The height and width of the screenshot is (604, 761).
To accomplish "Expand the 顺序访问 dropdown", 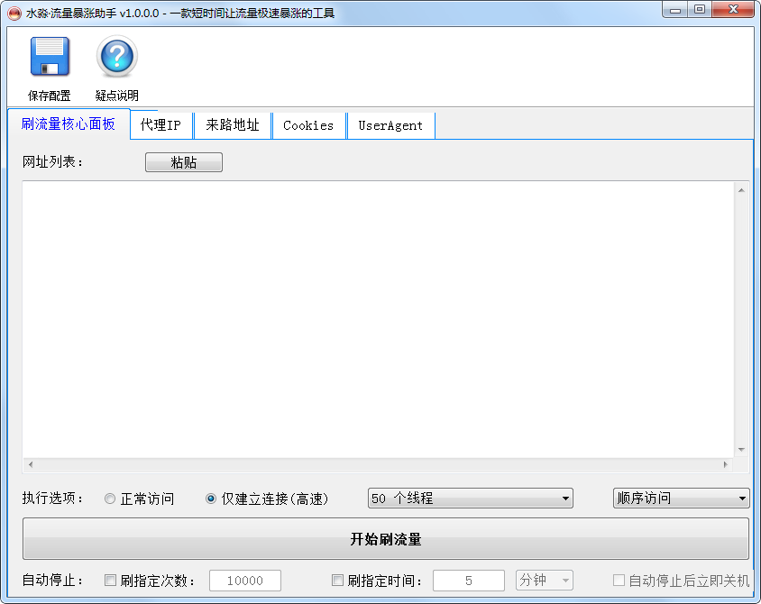I will (681, 499).
